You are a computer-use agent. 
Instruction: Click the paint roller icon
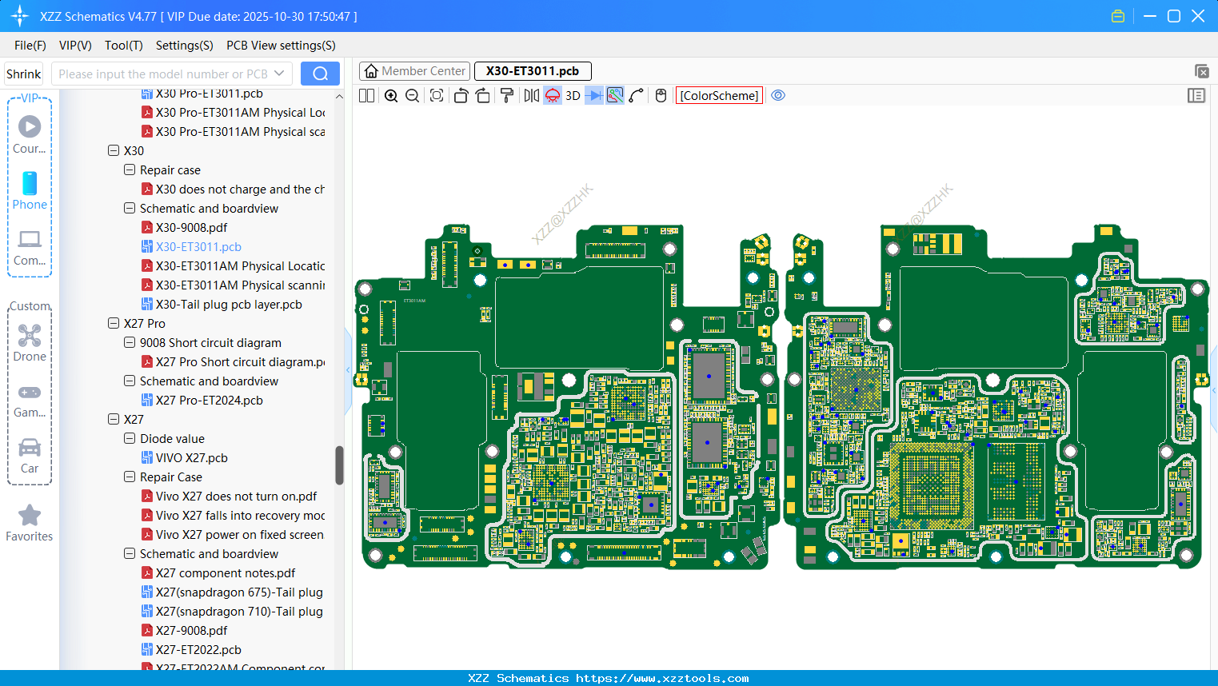coord(507,96)
